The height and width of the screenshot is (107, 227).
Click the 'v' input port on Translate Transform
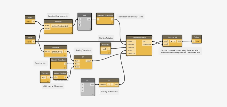point(98,19)
